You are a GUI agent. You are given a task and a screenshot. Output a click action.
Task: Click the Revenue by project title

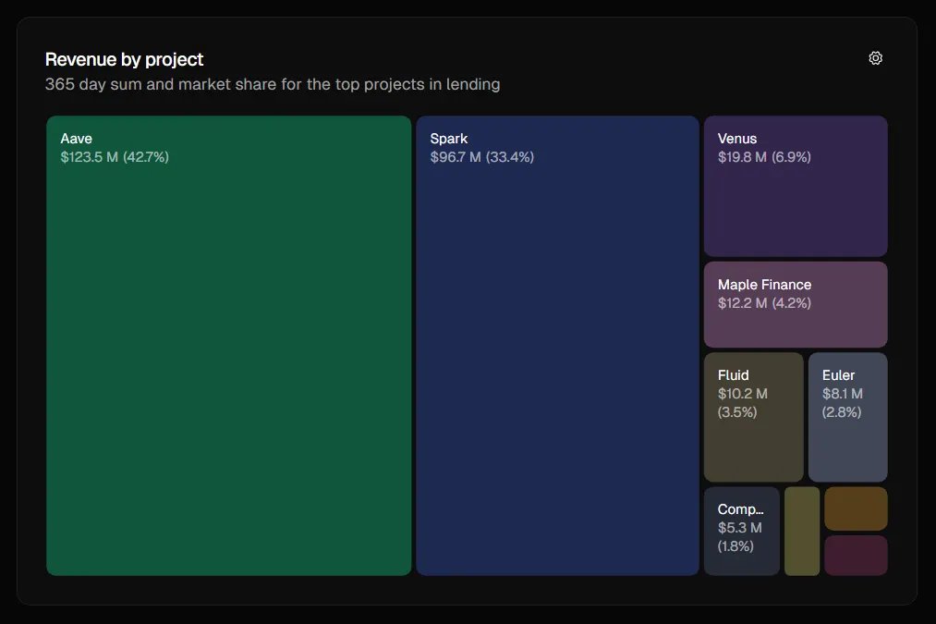(125, 59)
